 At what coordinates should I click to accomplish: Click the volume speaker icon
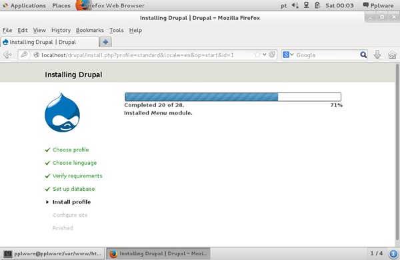pyautogui.click(x=295, y=5)
